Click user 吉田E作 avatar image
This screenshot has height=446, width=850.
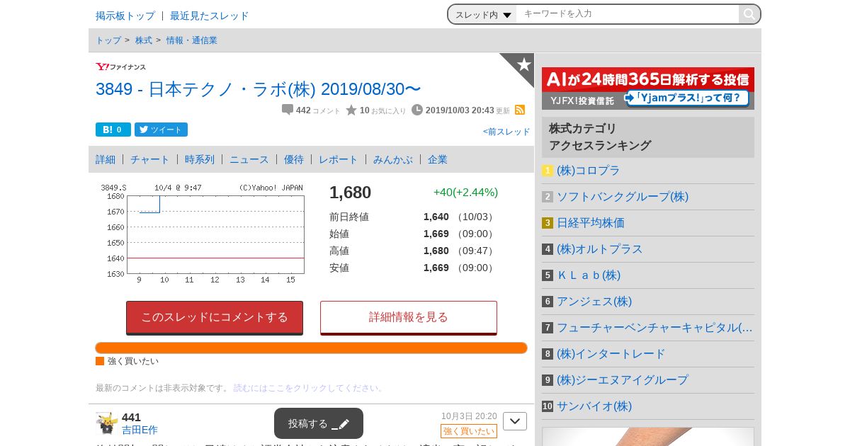(107, 423)
